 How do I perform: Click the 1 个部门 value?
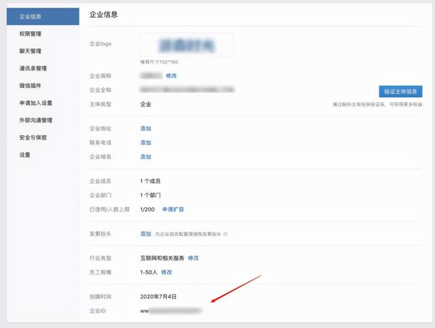[x=150, y=195]
